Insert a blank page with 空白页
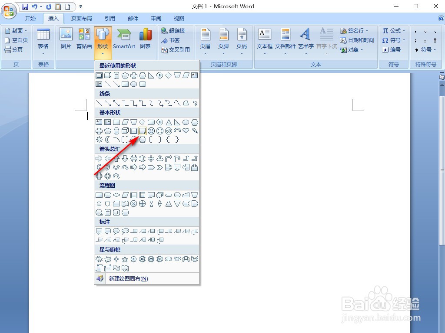 coord(17,40)
